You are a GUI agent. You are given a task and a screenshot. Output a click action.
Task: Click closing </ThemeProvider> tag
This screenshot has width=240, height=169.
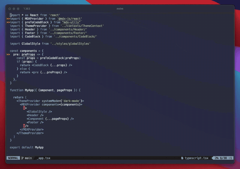(30, 133)
